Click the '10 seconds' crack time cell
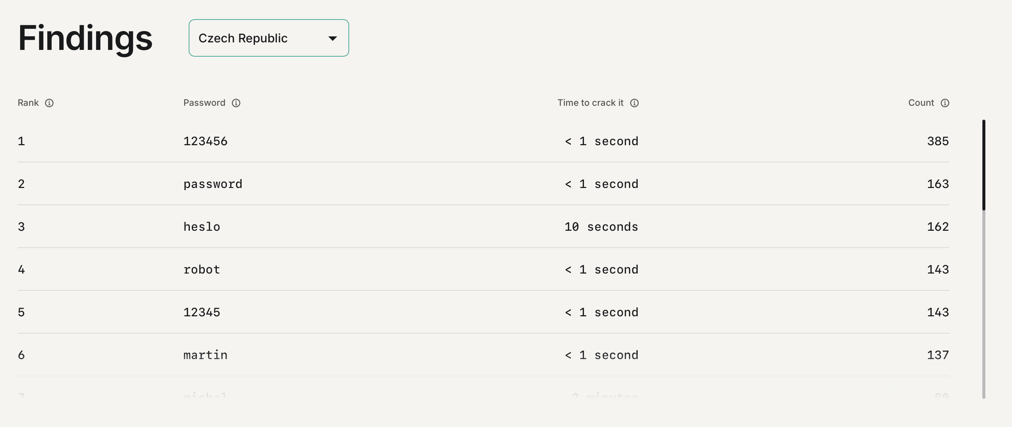This screenshot has width=1012, height=427. click(x=601, y=227)
